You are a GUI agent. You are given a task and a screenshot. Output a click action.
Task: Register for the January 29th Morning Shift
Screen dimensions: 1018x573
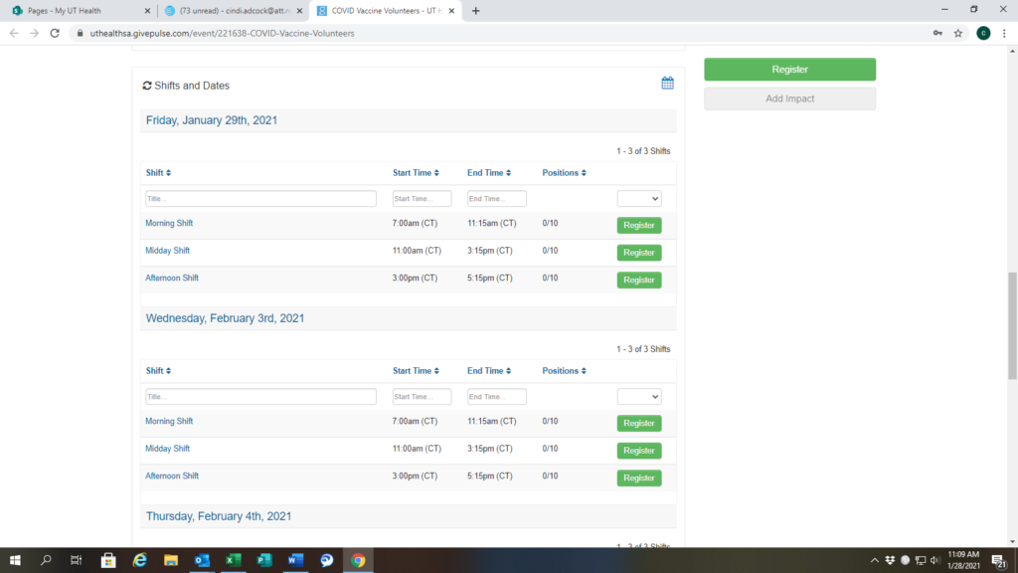click(x=638, y=226)
